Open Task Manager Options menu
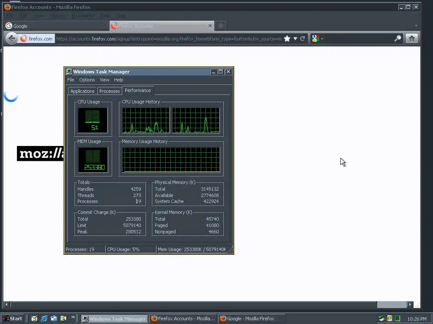This screenshot has width=433, height=324. pos(87,80)
